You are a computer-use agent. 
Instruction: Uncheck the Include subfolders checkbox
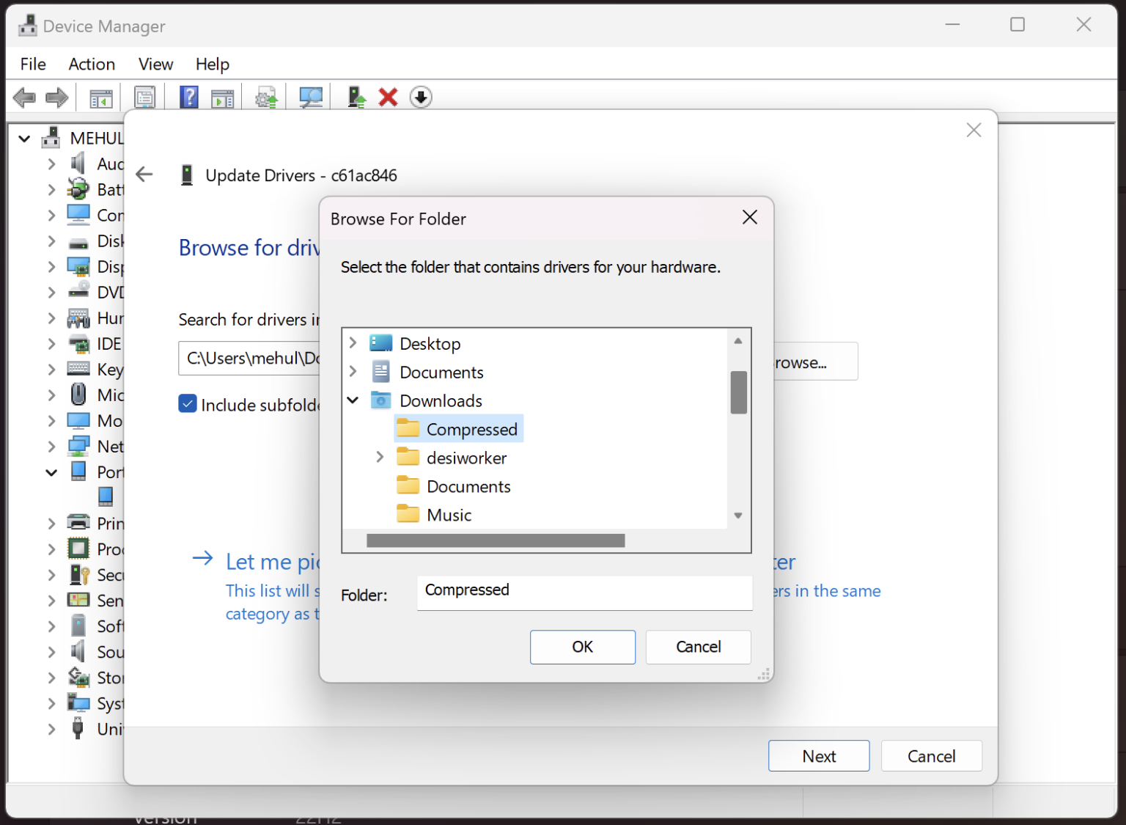tap(188, 404)
